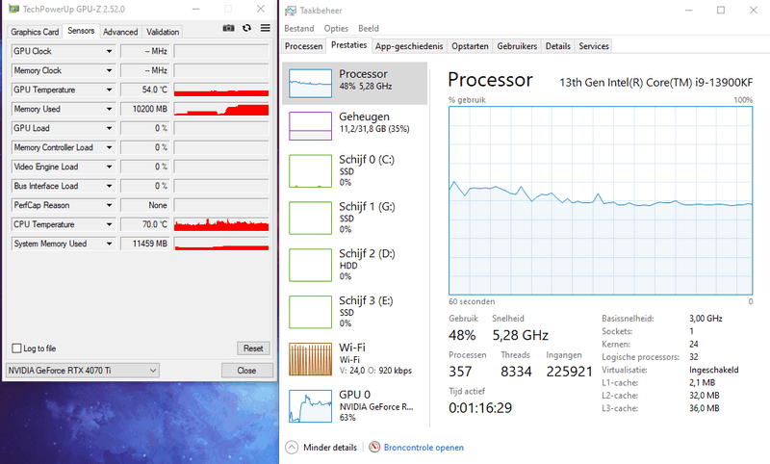
Task: Click the GPU-Z refresh icon
Action: tap(247, 28)
